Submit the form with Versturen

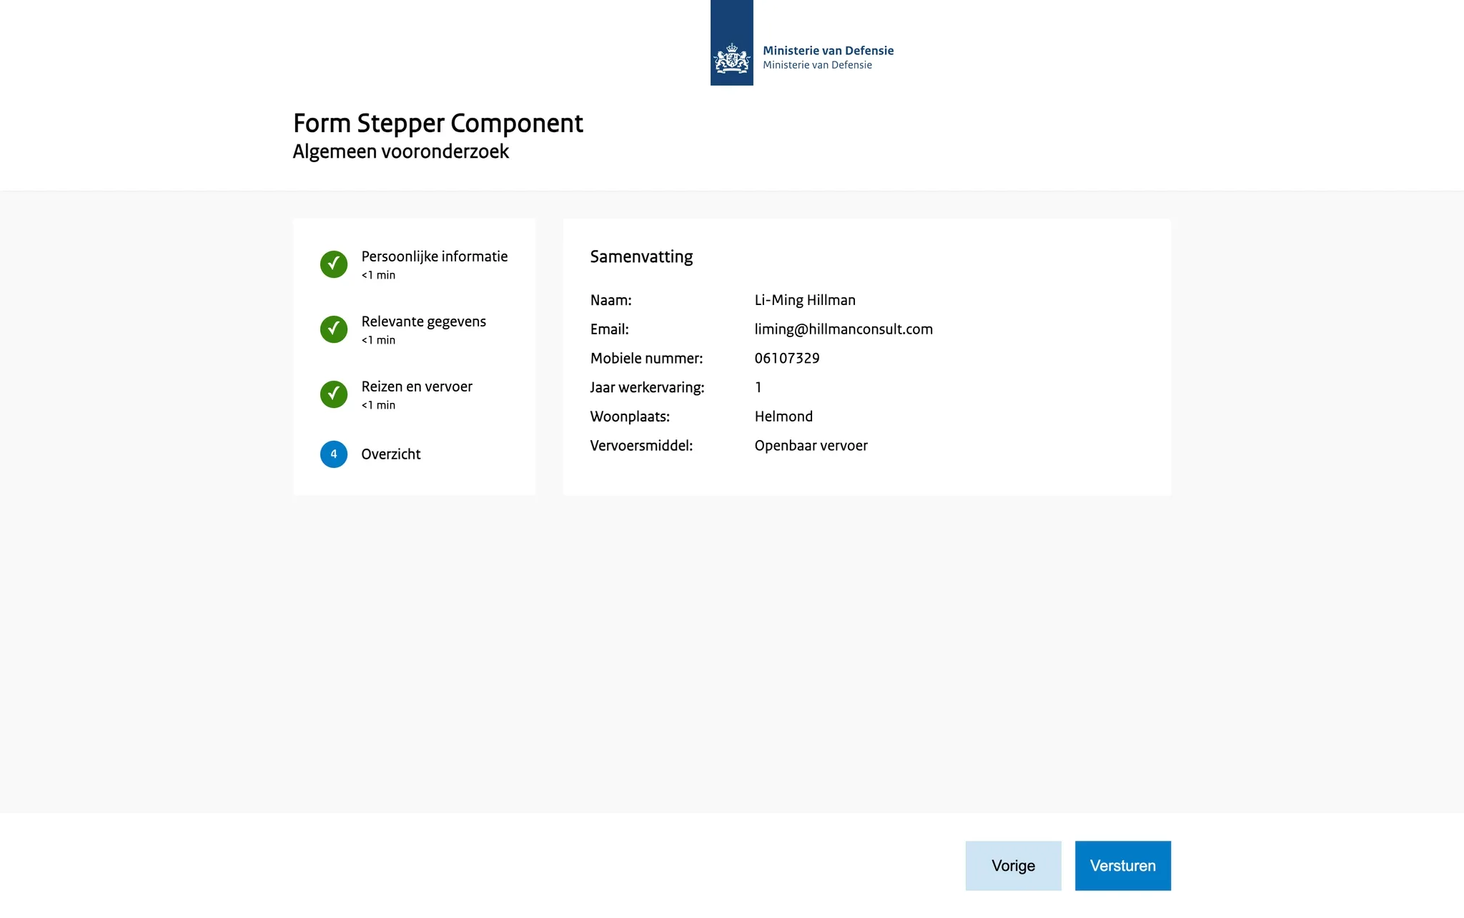click(x=1123, y=866)
